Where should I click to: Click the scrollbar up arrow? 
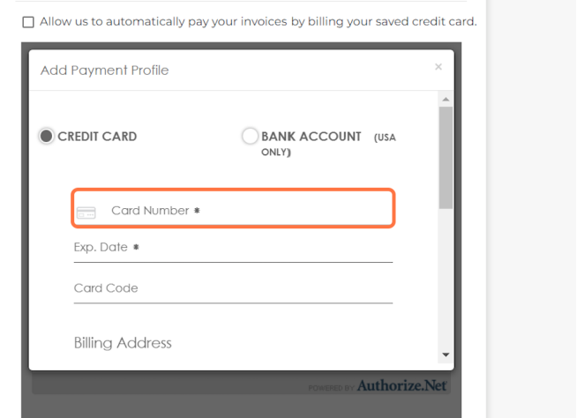pyautogui.click(x=446, y=100)
